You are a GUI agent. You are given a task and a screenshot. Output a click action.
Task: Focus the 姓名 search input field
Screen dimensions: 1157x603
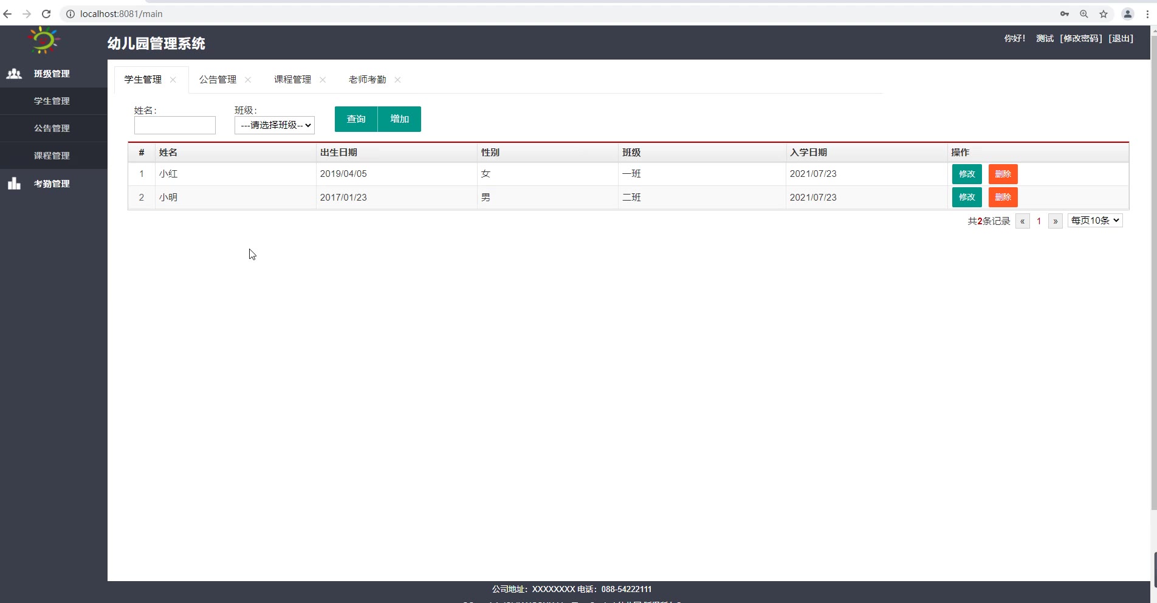pos(175,125)
